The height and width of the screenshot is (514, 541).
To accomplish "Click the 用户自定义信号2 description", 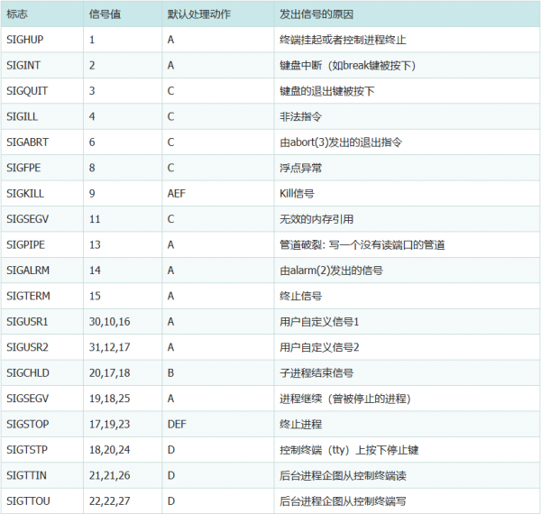I will click(320, 346).
